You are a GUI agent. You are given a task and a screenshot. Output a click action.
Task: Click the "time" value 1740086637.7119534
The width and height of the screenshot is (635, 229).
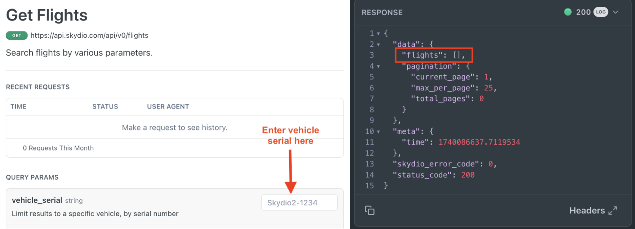(x=479, y=142)
